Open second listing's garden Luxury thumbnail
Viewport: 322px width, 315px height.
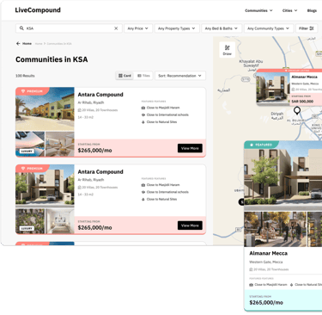tap(30, 221)
